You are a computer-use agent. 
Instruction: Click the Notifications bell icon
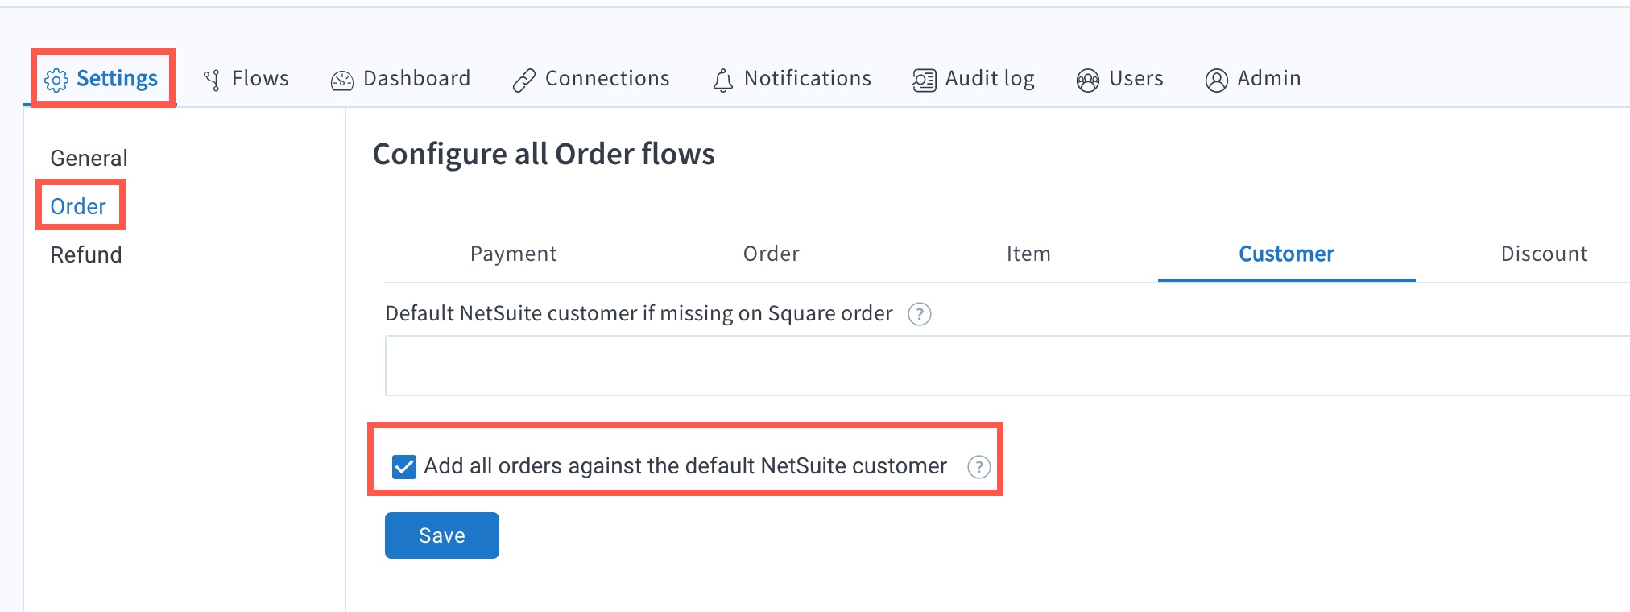coord(723,81)
